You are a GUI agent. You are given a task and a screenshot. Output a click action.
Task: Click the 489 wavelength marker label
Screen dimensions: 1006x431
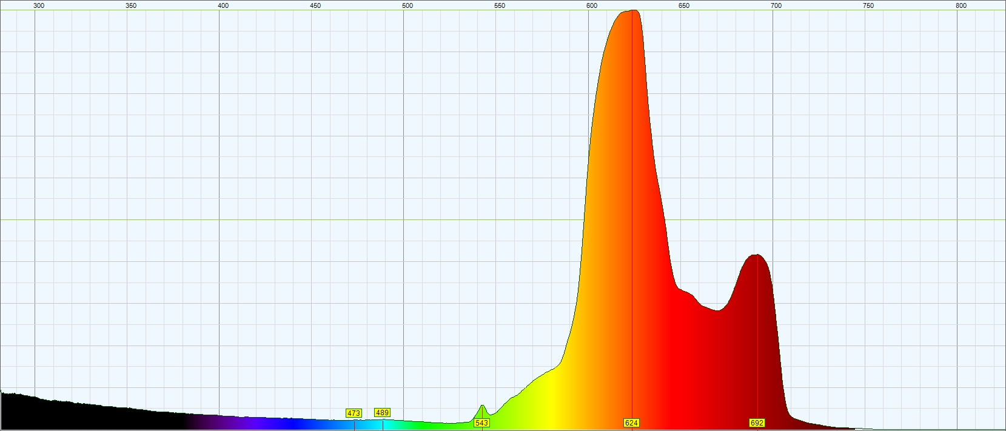(x=382, y=413)
